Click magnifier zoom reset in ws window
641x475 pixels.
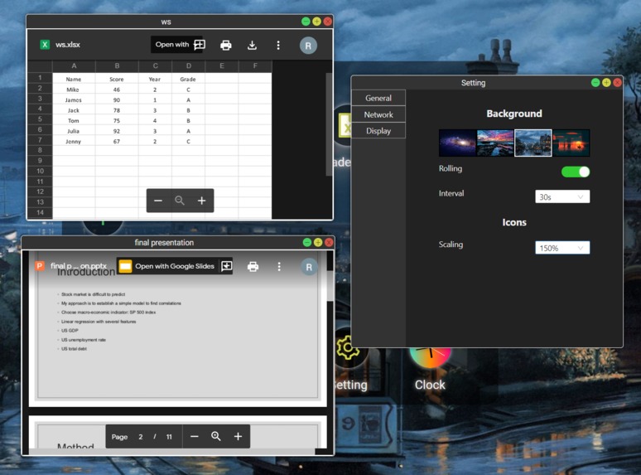coord(180,201)
